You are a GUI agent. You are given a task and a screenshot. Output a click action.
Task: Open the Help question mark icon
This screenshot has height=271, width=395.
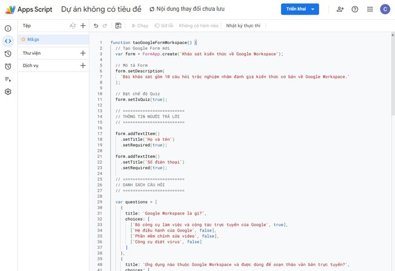coord(355,10)
